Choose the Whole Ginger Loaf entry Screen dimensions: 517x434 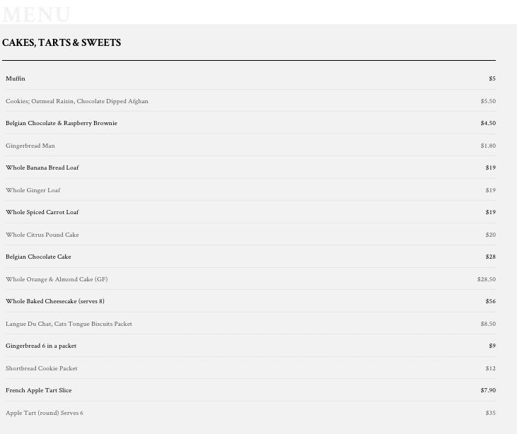pos(33,190)
